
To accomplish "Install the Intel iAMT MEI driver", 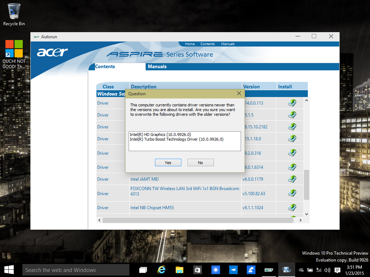I will click(x=292, y=179).
